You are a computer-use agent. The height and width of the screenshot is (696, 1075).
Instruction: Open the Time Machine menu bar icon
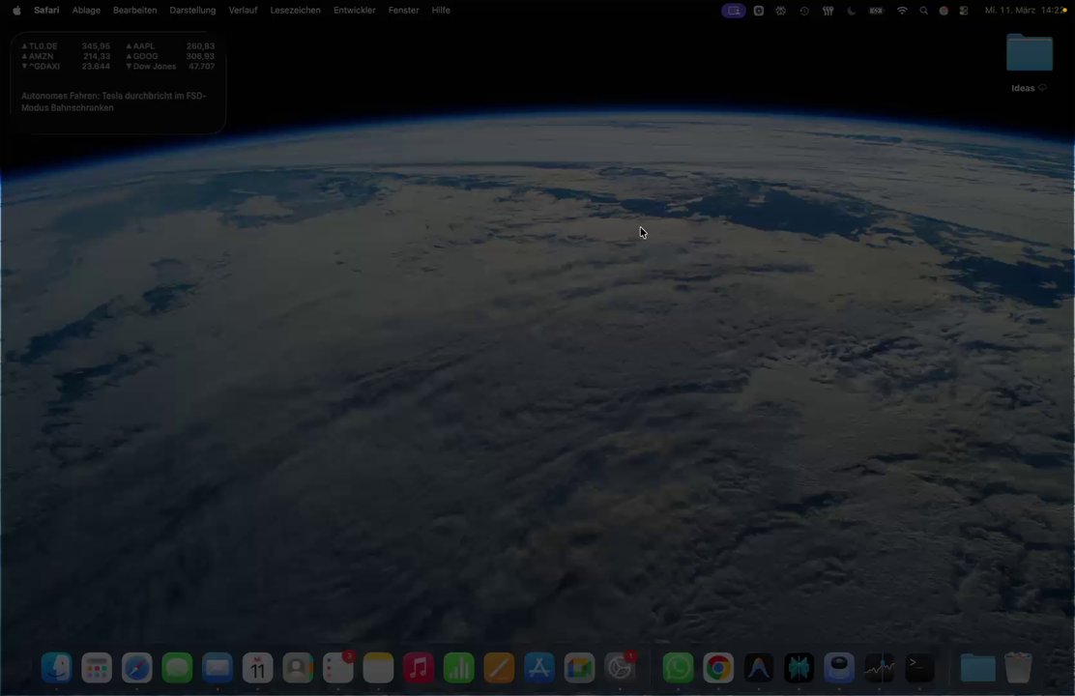click(804, 11)
